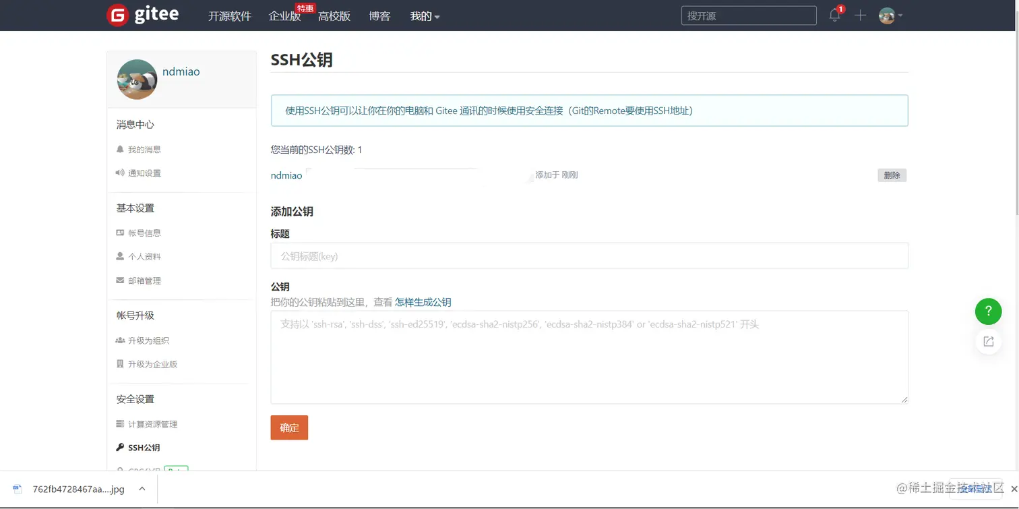Click the key icon beside SSH公钥
This screenshot has width=1019, height=509.
pyautogui.click(x=120, y=447)
